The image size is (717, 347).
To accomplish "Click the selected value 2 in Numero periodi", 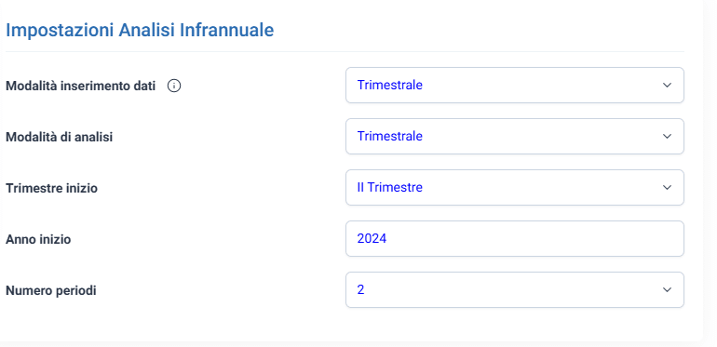I will [x=360, y=290].
